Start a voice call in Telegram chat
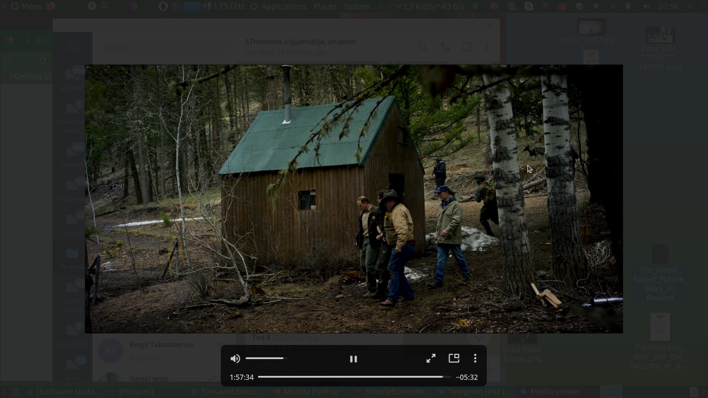The height and width of the screenshot is (398, 708). (x=446, y=47)
